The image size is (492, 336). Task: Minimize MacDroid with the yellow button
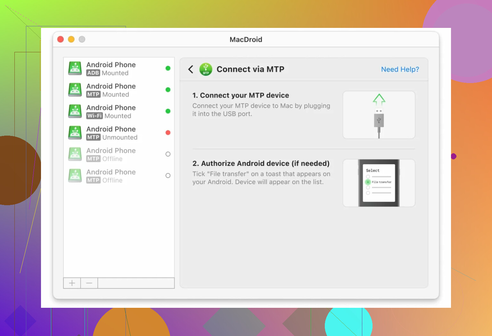(71, 39)
